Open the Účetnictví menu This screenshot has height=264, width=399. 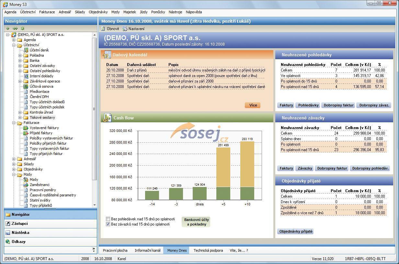click(28, 12)
